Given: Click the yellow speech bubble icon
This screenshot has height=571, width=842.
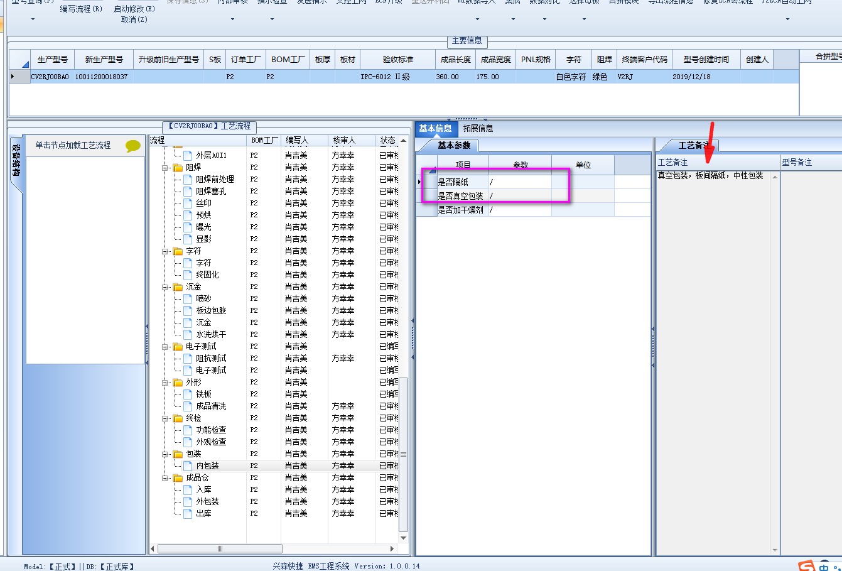Looking at the screenshot, I should (x=133, y=146).
